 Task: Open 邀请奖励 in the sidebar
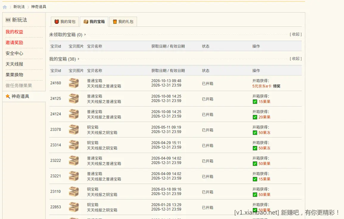coord(14,43)
